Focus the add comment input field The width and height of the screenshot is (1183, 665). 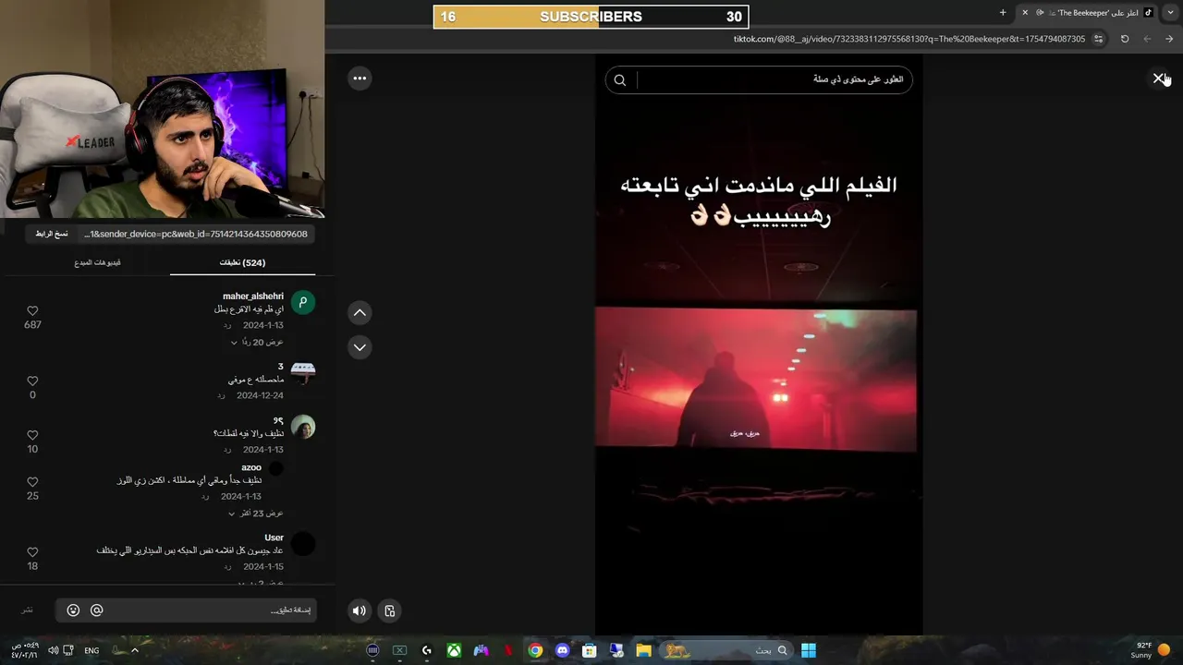[211, 611]
